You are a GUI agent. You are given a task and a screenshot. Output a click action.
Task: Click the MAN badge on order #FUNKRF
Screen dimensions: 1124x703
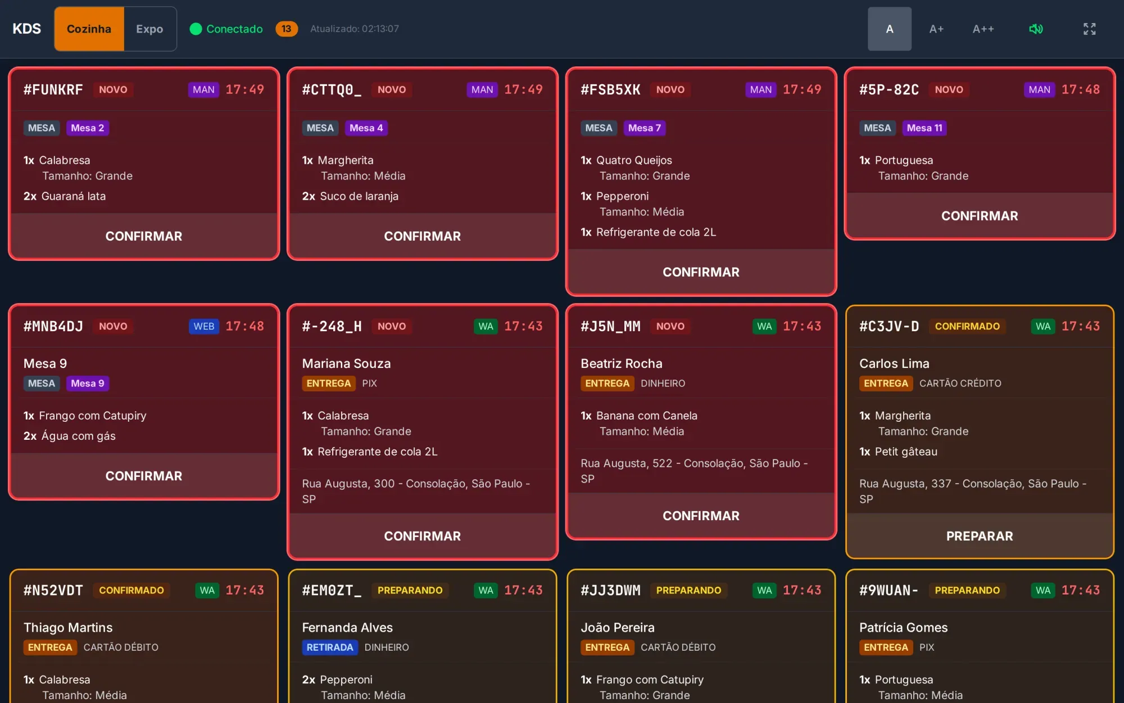pos(203,89)
